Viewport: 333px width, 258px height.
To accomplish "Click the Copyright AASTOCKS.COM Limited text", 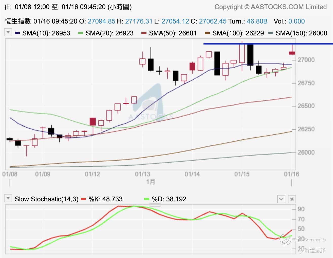I will pos(271,7).
